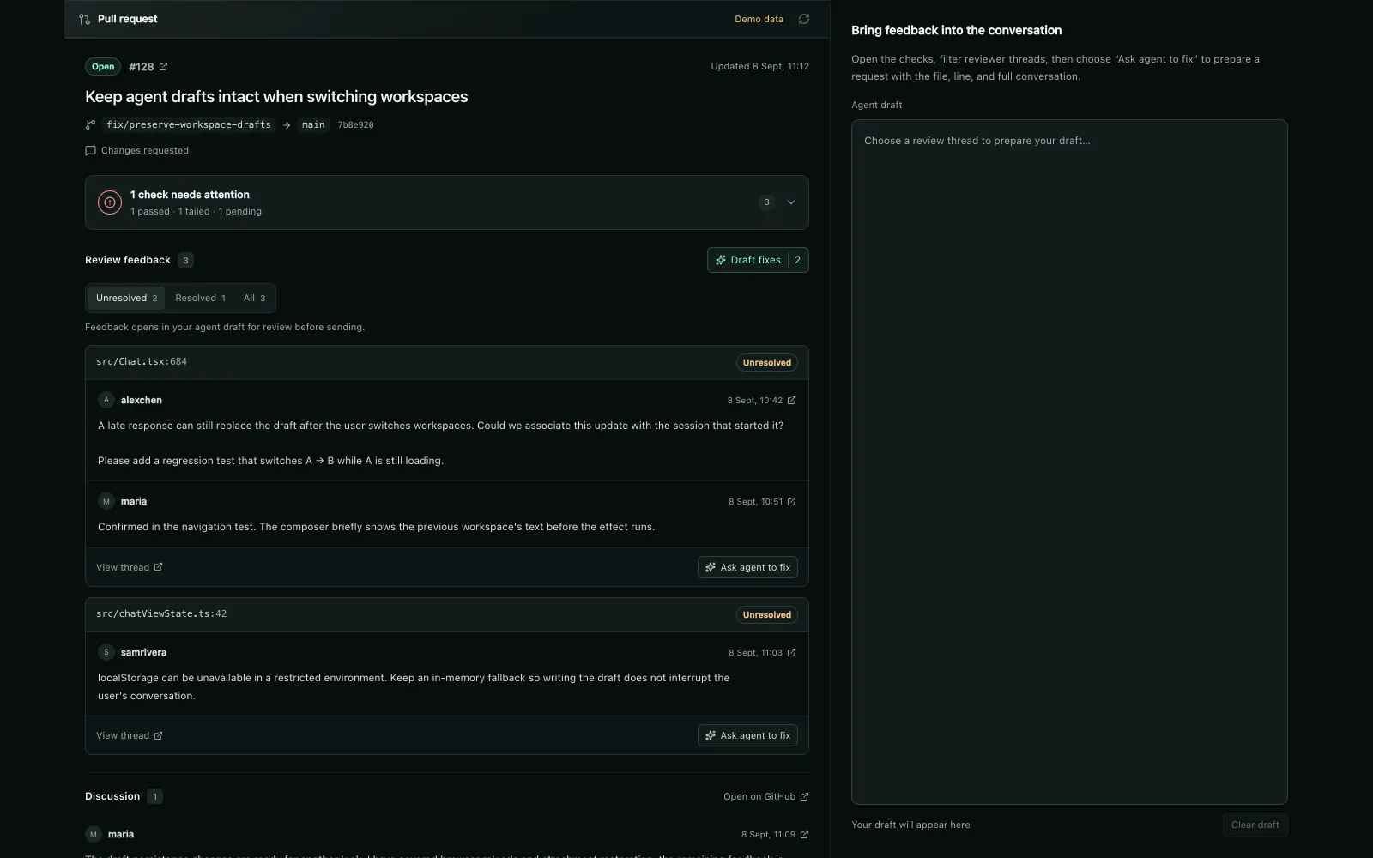Switch to the Unresolved tab
The width and height of the screenshot is (1373, 858).
pyautogui.click(x=126, y=298)
